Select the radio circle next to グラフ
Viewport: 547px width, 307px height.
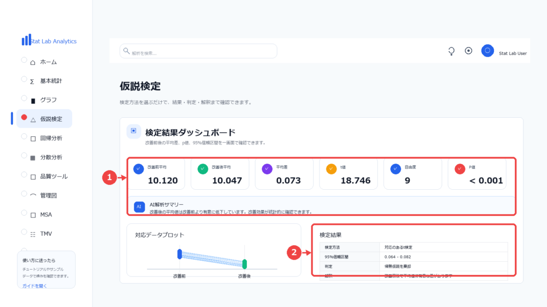tap(24, 98)
